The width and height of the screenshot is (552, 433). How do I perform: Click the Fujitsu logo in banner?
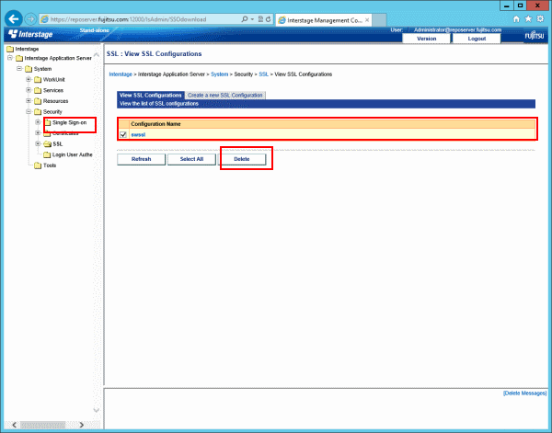[535, 36]
